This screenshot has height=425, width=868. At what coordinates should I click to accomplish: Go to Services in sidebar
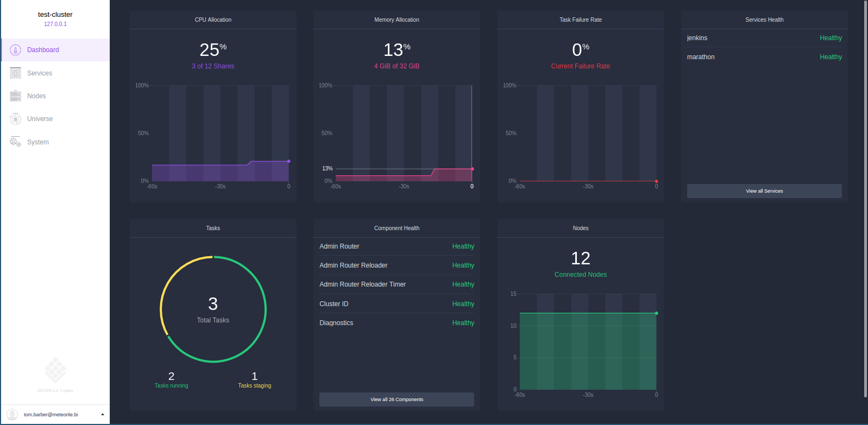pos(40,73)
